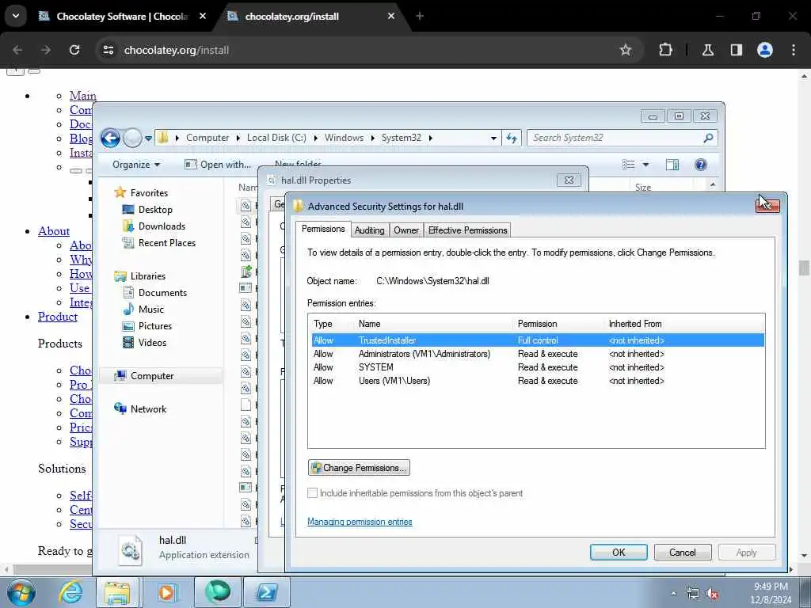This screenshot has height=608, width=811.
Task: Open Explorer help question mark icon
Action: [700, 165]
